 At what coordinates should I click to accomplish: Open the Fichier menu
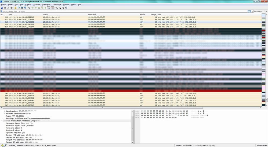point(3,5)
